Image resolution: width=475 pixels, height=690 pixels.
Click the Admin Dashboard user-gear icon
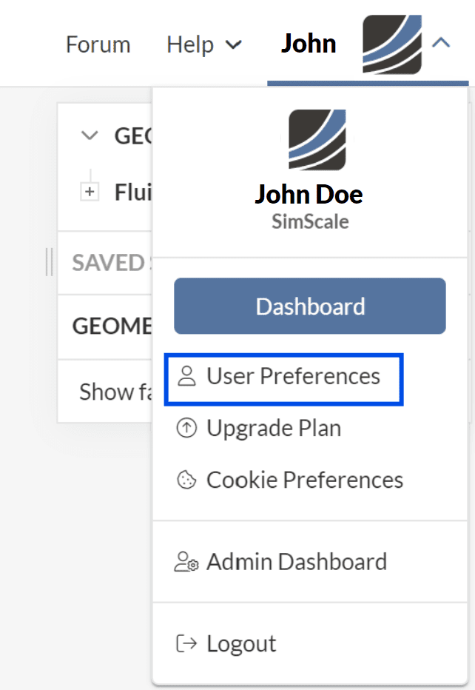(187, 563)
